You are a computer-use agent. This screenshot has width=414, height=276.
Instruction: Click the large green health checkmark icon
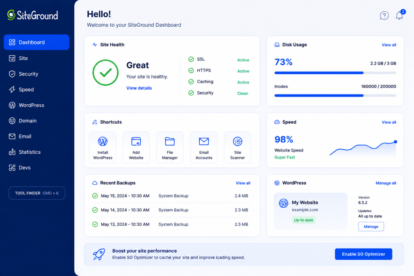pyautogui.click(x=106, y=73)
